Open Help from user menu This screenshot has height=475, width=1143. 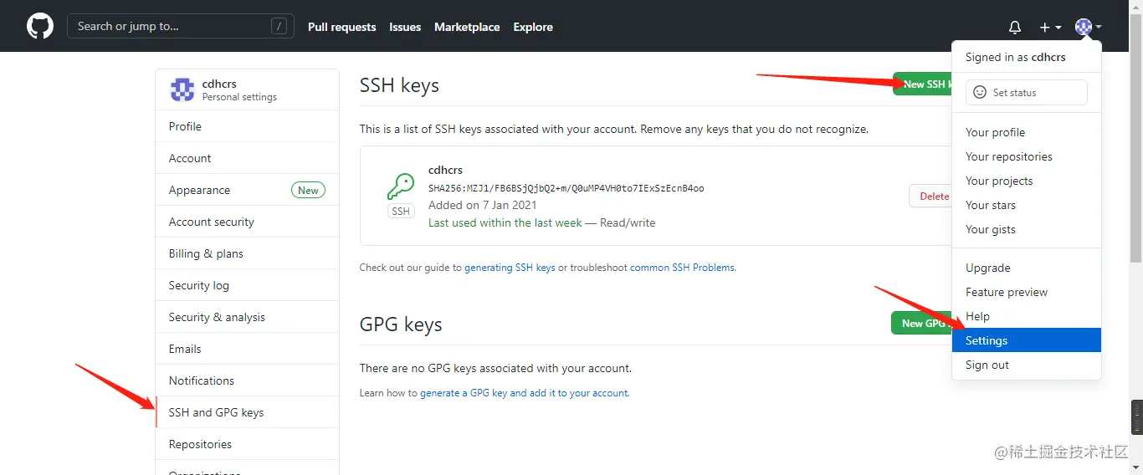click(x=1027, y=316)
